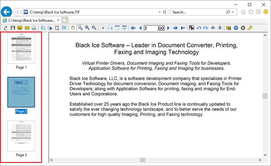Close the Black Ice Software tab
The width and height of the screenshot is (271, 166).
pyautogui.click(x=58, y=20)
